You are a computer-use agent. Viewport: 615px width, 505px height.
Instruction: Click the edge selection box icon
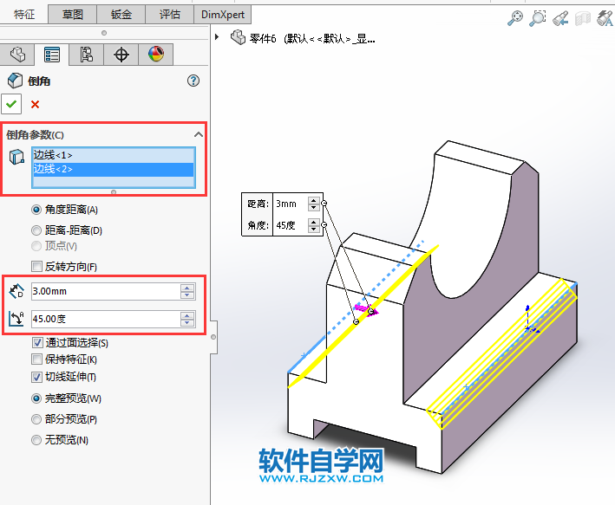16,157
